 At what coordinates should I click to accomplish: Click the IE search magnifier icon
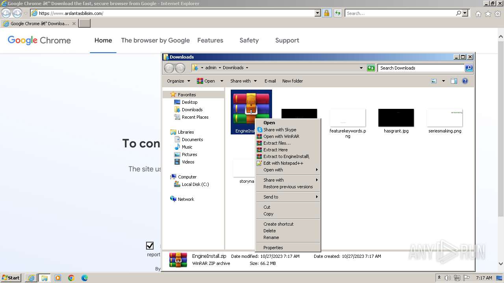pos(458,13)
